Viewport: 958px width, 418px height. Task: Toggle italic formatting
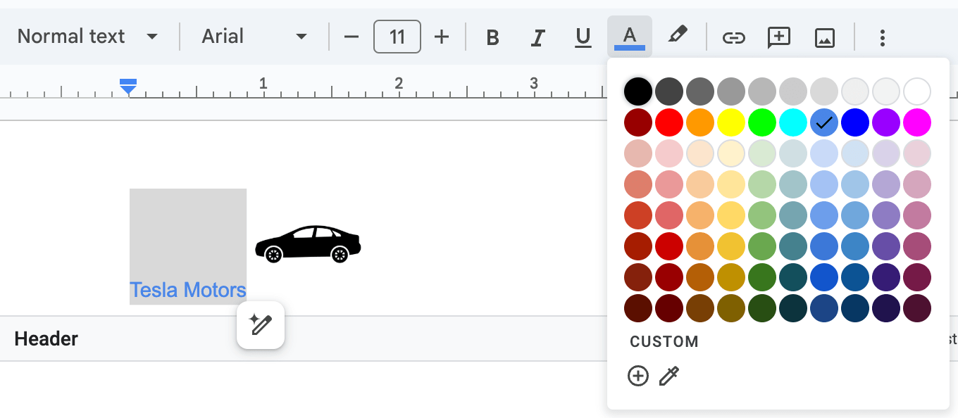[538, 37]
